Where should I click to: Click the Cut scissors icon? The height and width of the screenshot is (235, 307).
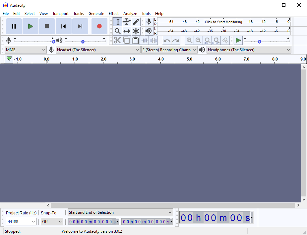(x=117, y=41)
